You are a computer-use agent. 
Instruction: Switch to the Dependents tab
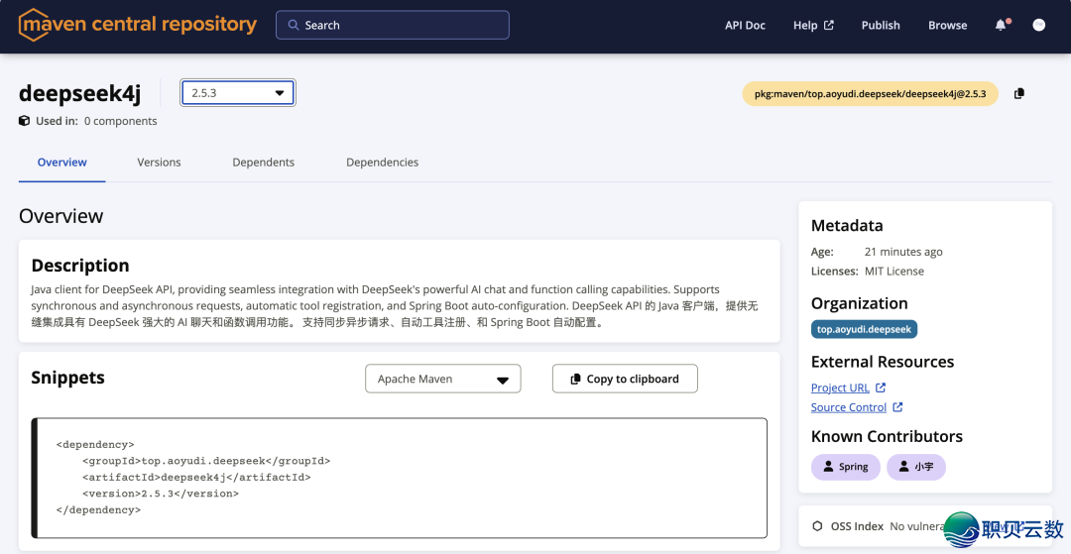264,163
